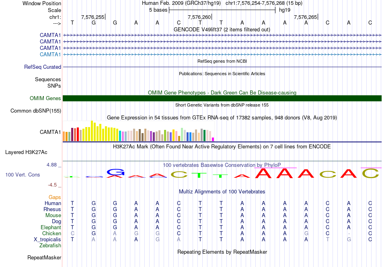
Task: Select the Chicken alignment row label
Action: tap(51, 233)
